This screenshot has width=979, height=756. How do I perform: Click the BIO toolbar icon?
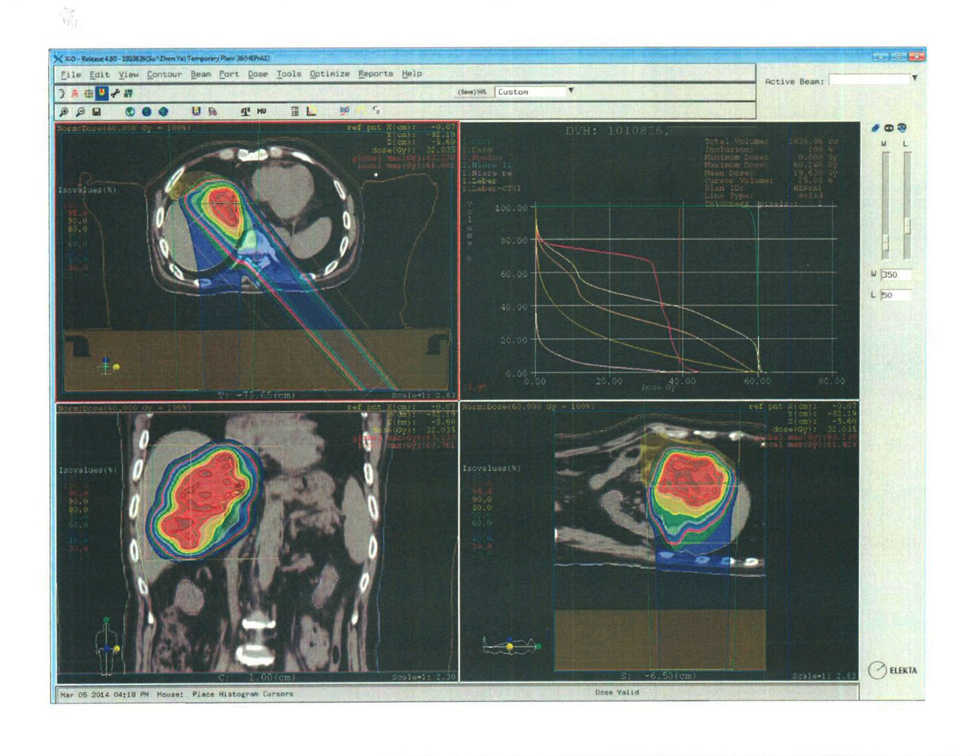click(344, 111)
